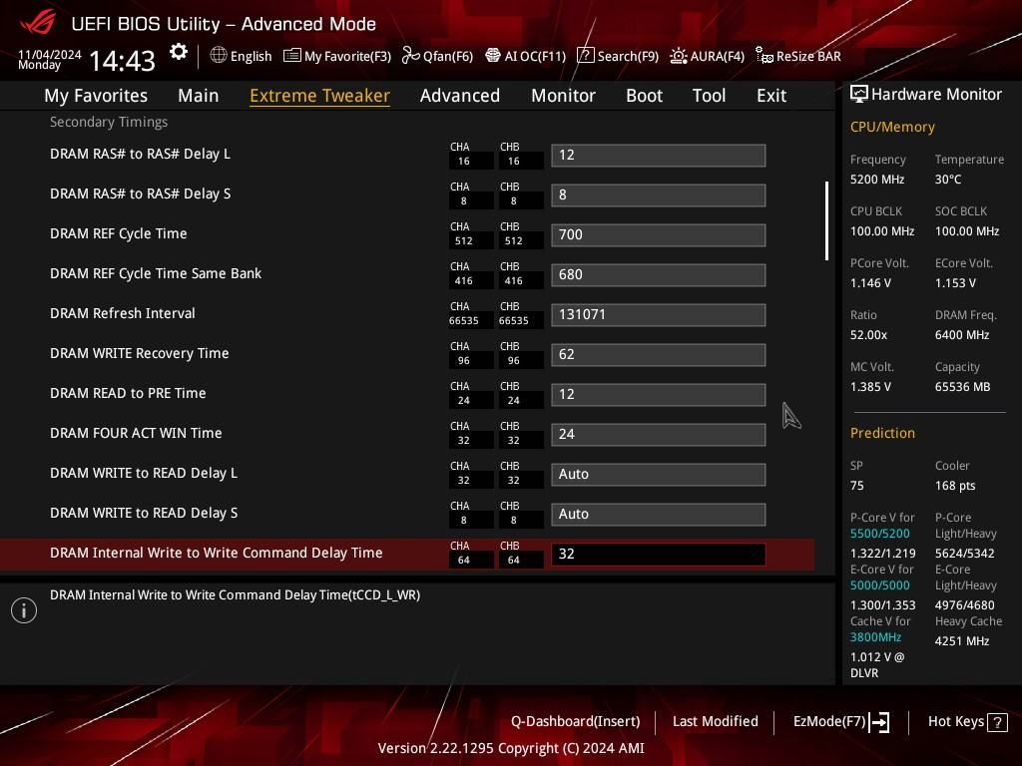Image resolution: width=1022 pixels, height=766 pixels.
Task: Open Search(F9) question mark icon
Action: tap(585, 56)
